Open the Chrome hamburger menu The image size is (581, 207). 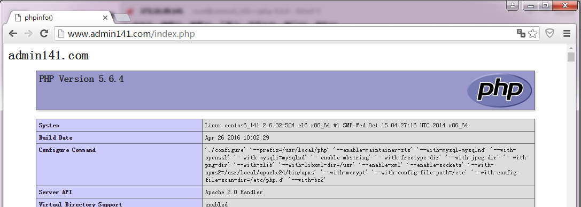click(567, 33)
